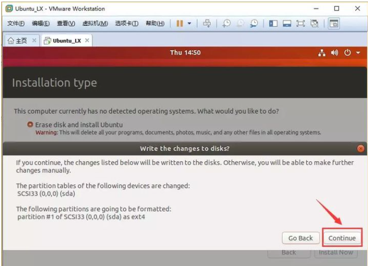The width and height of the screenshot is (368, 266).
Task: Click the Thu 14:50 clock in top bar
Action: click(185, 53)
